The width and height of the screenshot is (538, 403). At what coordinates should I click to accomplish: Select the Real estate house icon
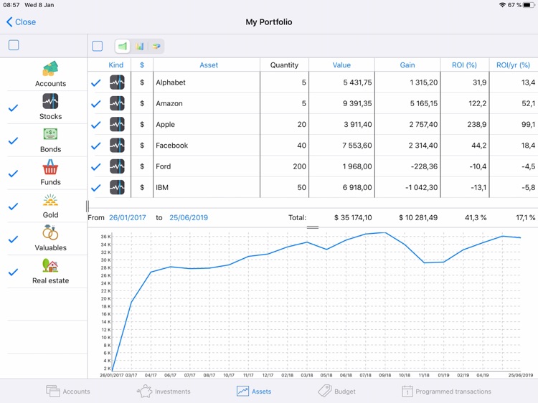pyautogui.click(x=50, y=265)
